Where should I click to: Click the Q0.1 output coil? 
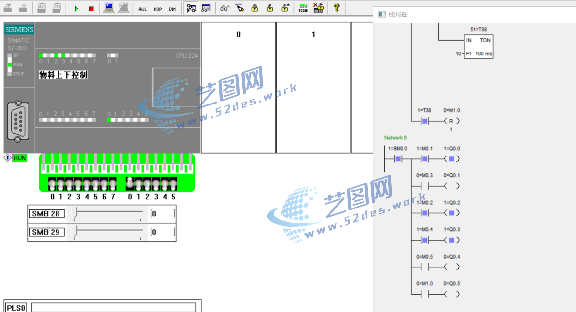pos(452,186)
